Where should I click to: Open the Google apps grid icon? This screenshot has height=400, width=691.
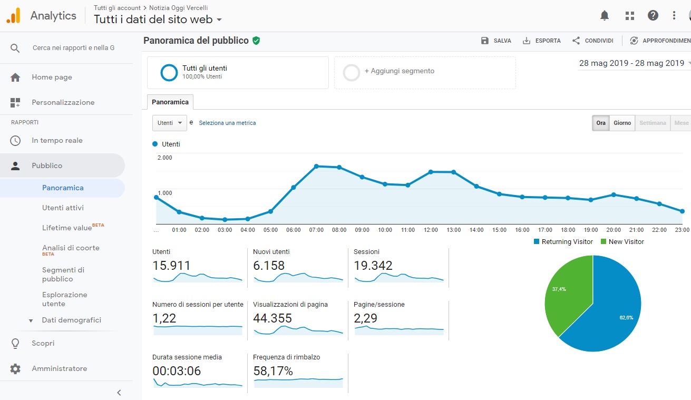pos(629,16)
